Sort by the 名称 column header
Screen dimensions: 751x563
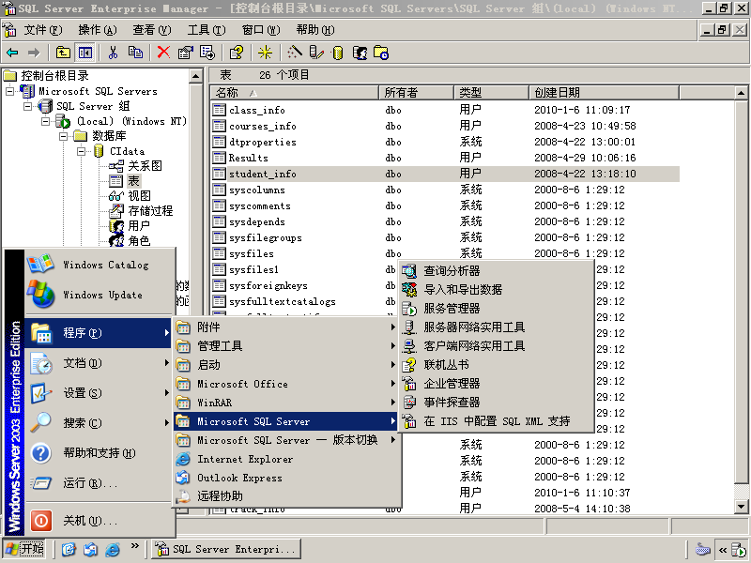[295, 92]
